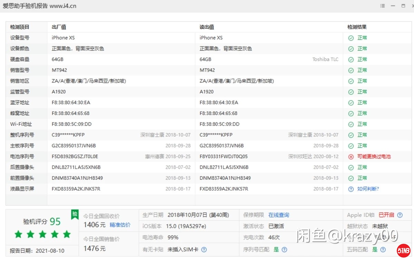The height and width of the screenshot is (261, 414).
Task: Click the 51NB red logo badge
Action: pyautogui.click(x=403, y=251)
